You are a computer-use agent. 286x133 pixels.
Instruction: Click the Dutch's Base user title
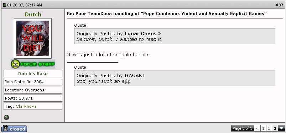click(x=33, y=74)
